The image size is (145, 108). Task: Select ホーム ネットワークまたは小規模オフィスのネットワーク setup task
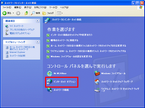pyautogui.click(x=88, y=46)
